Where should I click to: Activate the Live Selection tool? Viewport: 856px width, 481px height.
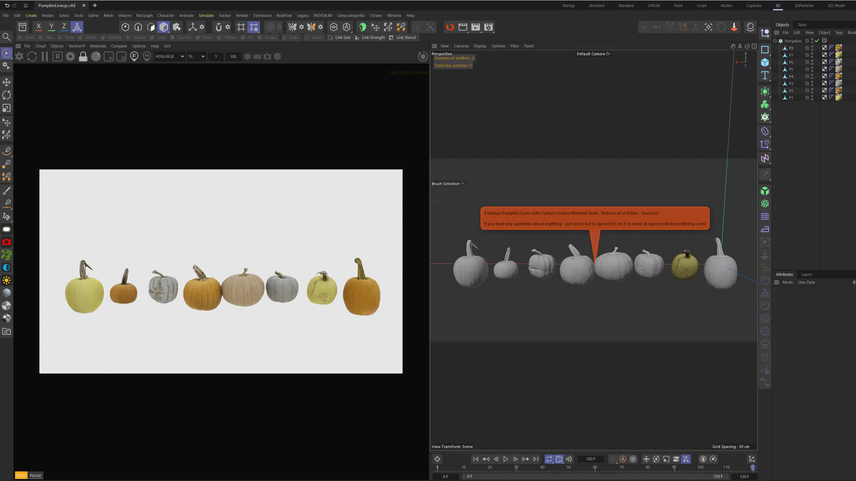tap(6, 53)
